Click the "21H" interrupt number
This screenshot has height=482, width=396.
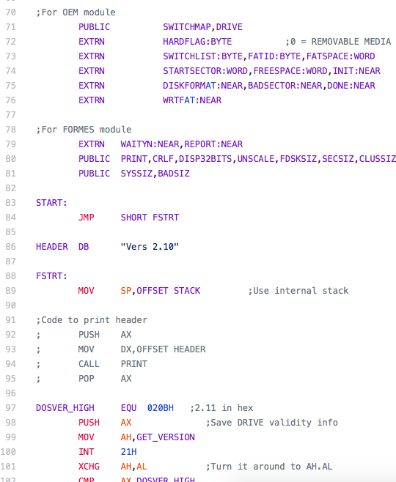(128, 452)
